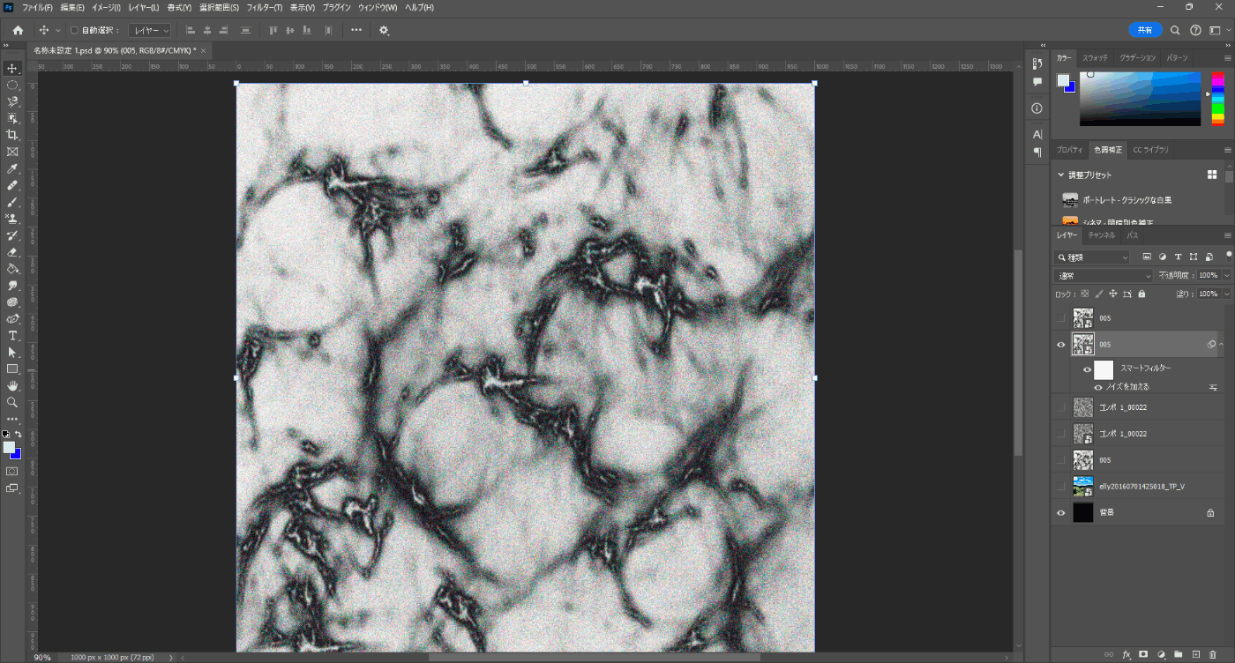Pick the Horizontal Type tool
1235x663 pixels.
12,336
